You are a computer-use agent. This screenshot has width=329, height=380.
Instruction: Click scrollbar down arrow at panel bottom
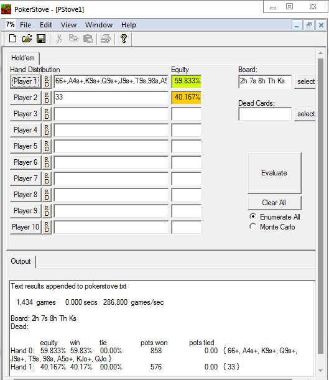pos(320,371)
